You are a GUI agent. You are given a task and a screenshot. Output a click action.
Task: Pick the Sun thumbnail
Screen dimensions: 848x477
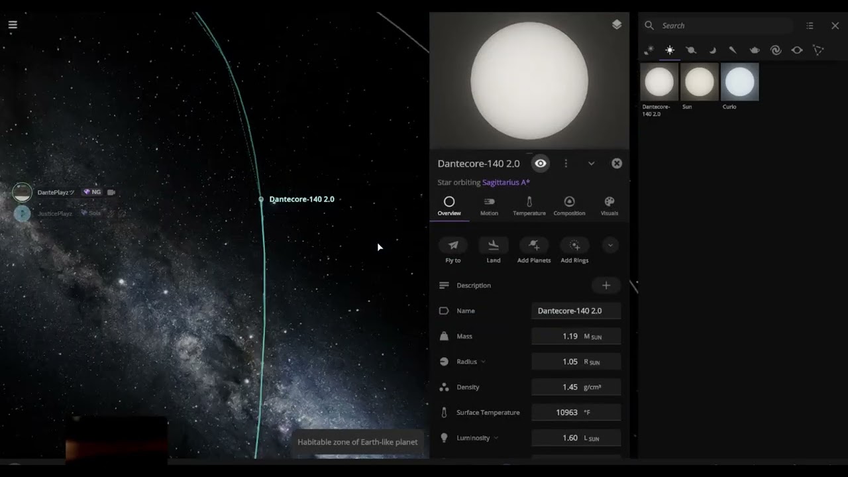[700, 82]
